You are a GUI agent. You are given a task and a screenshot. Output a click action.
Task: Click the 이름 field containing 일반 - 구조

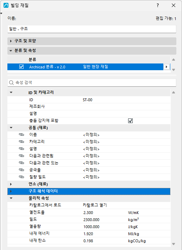click(x=92, y=29)
